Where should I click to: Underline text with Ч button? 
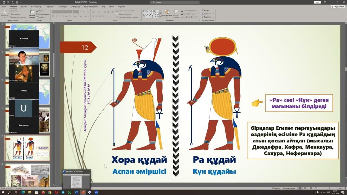click(x=60, y=16)
